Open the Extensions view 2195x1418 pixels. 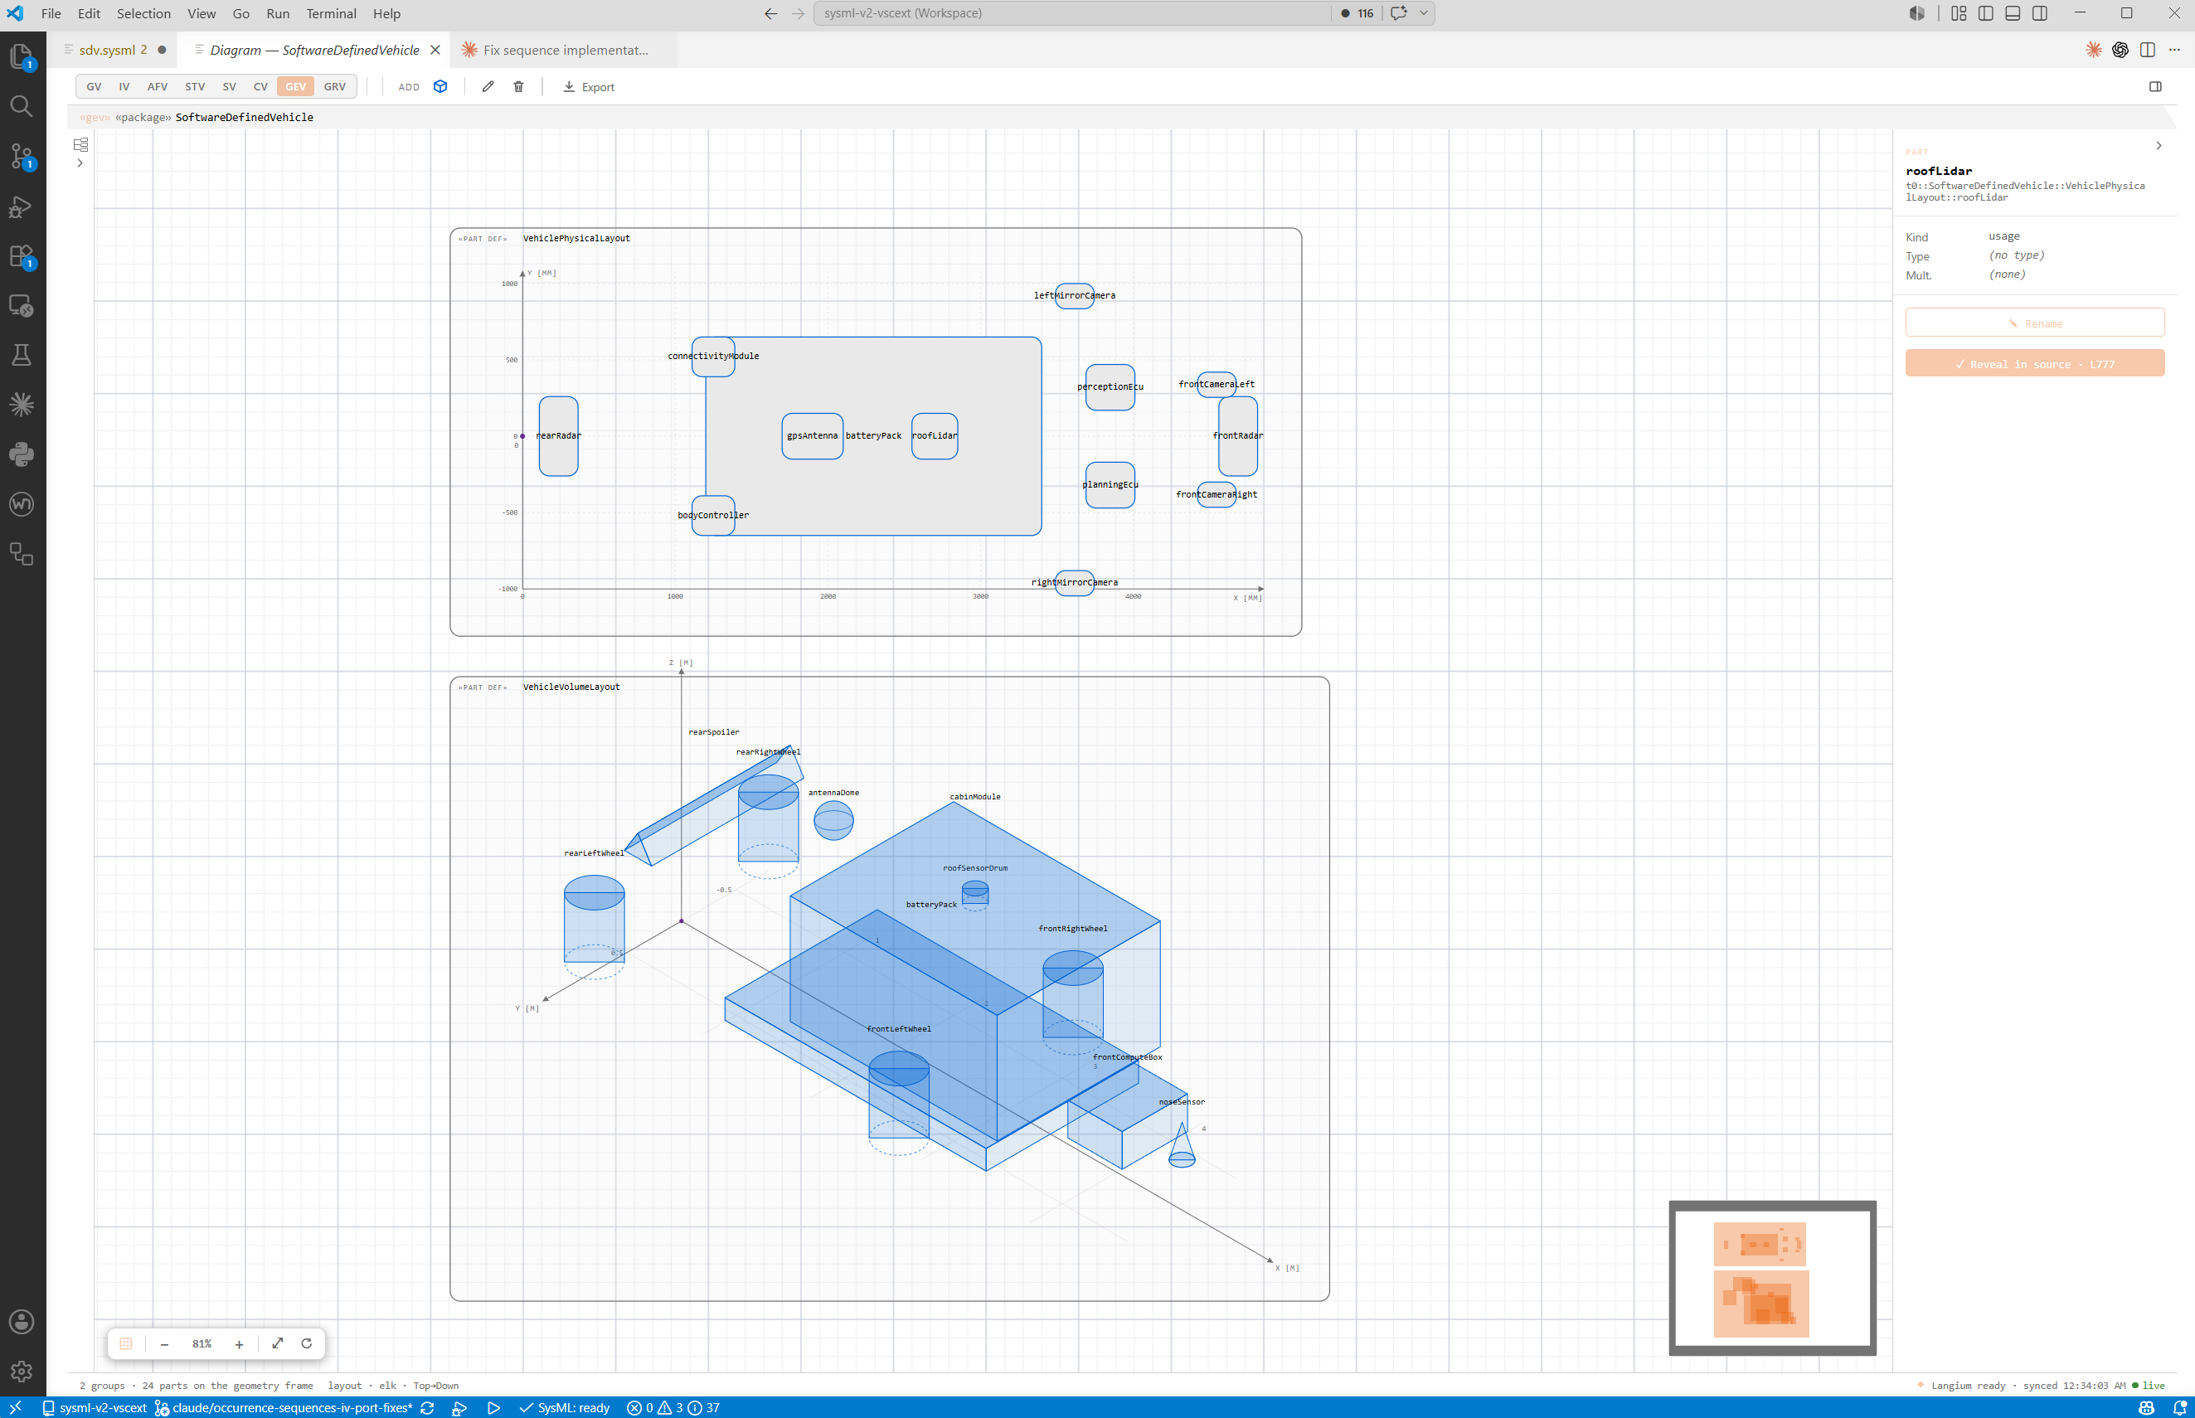22,256
